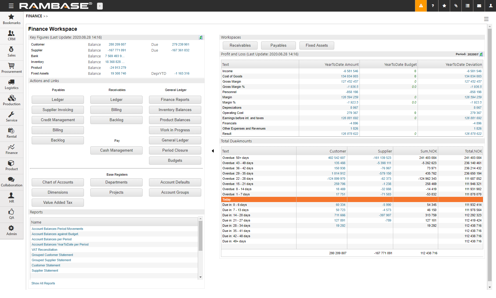Viewport: 496px width, 298px height.
Task: View attachments via the paperclip icon
Action: click(456, 6)
